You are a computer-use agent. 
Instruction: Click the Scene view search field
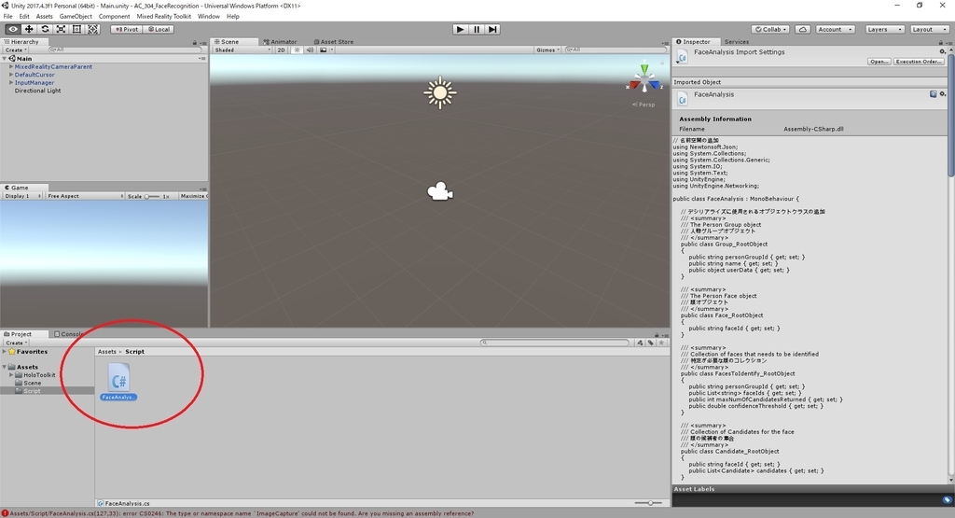(x=614, y=50)
